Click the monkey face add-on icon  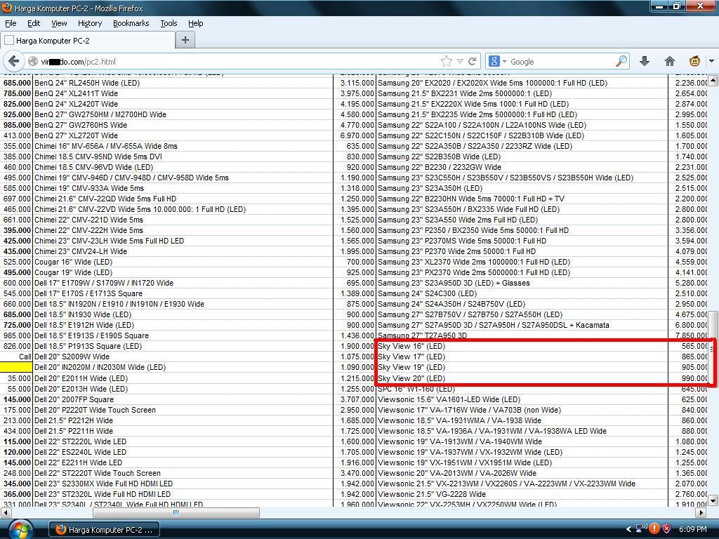click(x=695, y=62)
